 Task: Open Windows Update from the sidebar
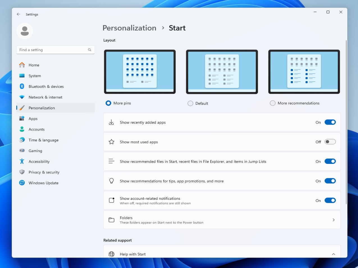[x=22, y=183]
